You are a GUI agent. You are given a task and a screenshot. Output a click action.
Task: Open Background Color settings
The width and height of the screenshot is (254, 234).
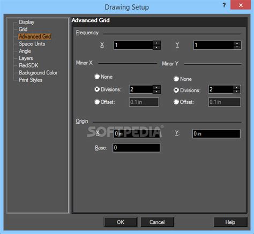(x=38, y=73)
